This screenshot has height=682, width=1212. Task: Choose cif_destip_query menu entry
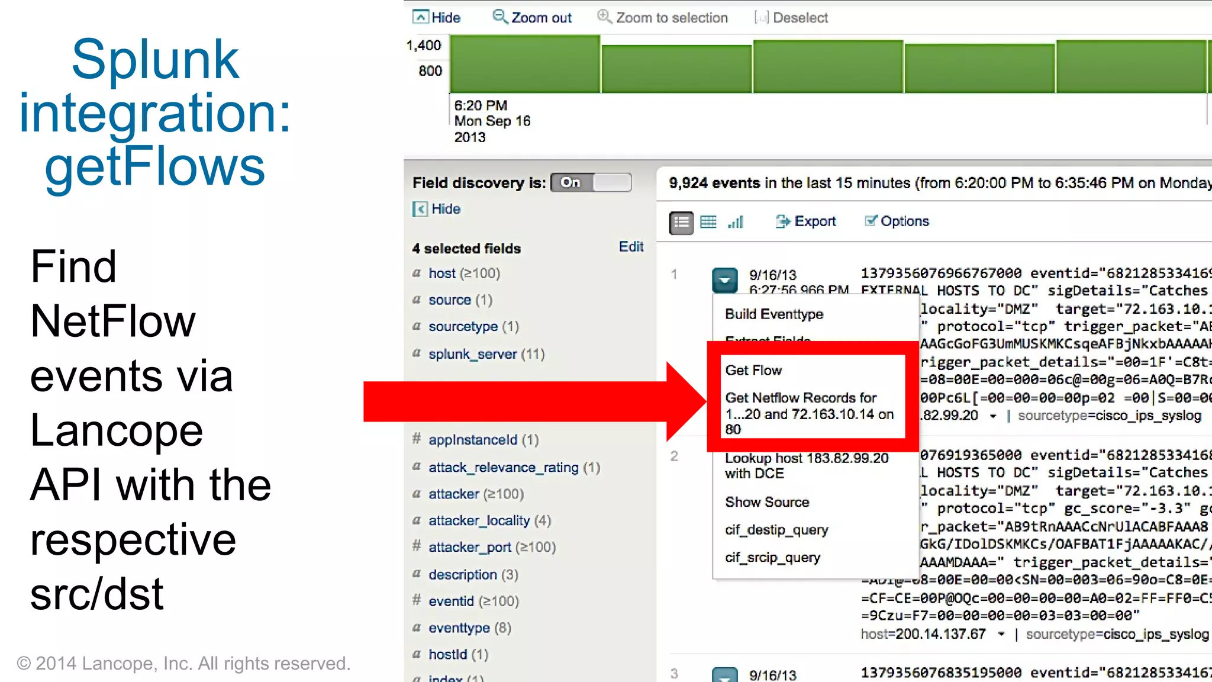pyautogui.click(x=776, y=530)
